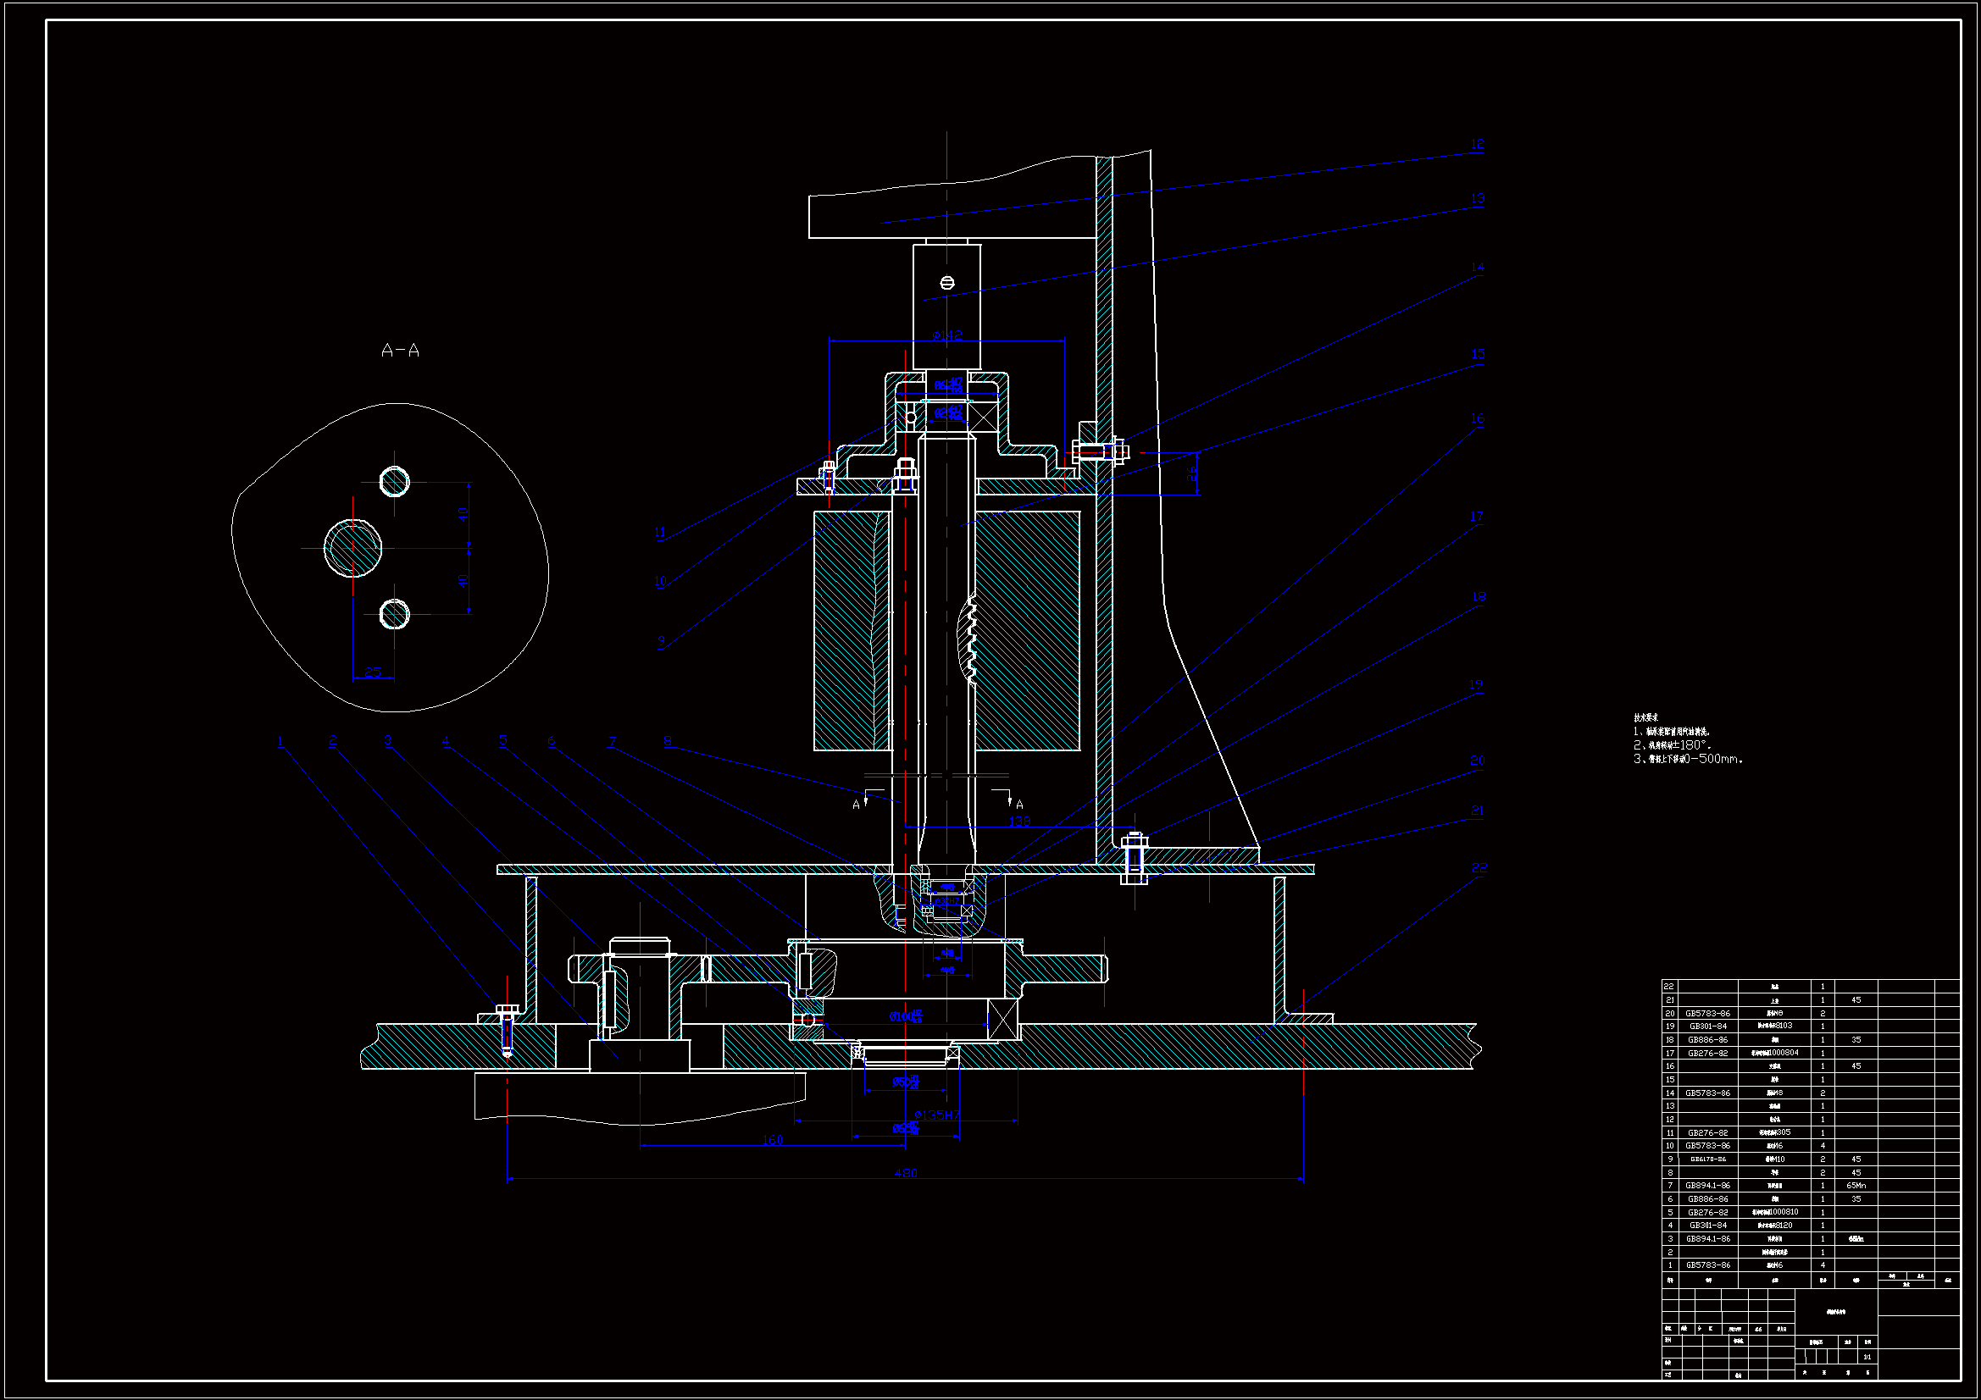
Task: Select the slotted screw head on upper shaft
Action: click(947, 283)
